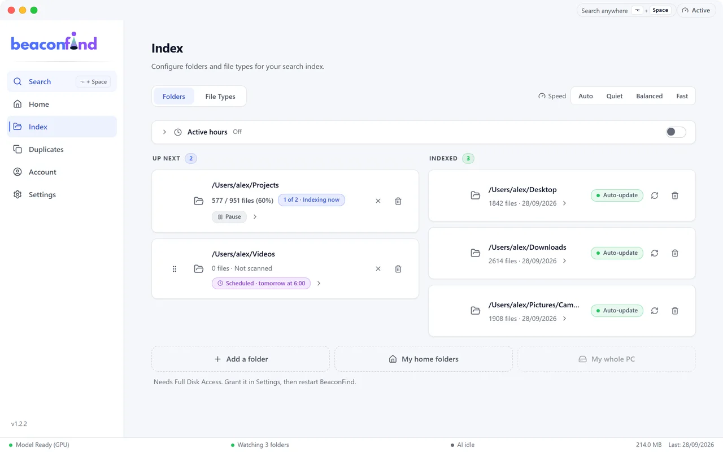Screen dimensions: 723x452
Task: Add My home folders
Action: tap(424, 359)
